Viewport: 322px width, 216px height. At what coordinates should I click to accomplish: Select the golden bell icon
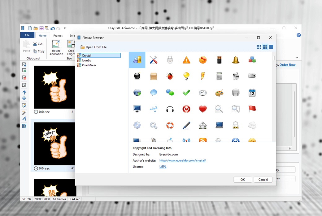pos(236,60)
